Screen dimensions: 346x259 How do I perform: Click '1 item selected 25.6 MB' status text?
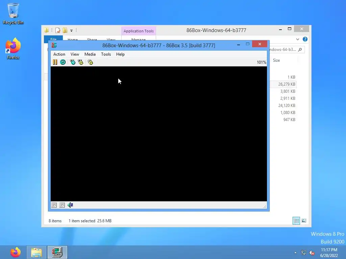coord(90,221)
